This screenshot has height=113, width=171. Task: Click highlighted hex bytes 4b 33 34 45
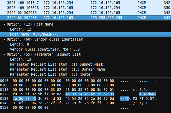point(77,94)
